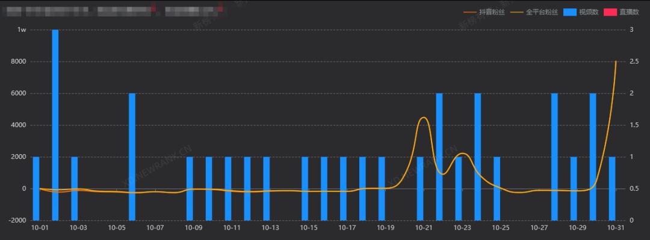Click the fan line peak near 10-21

(423, 118)
